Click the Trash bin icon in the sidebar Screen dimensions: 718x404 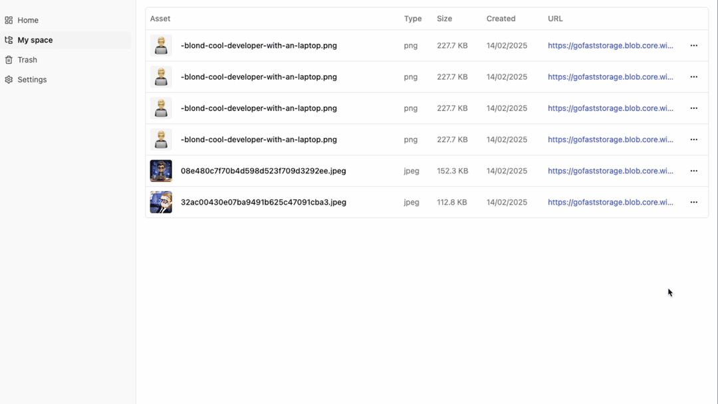(x=9, y=60)
